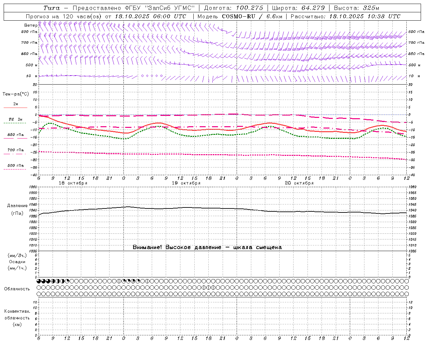Select the (мм/3ч.) precipitation unit label

pyautogui.click(x=17, y=255)
